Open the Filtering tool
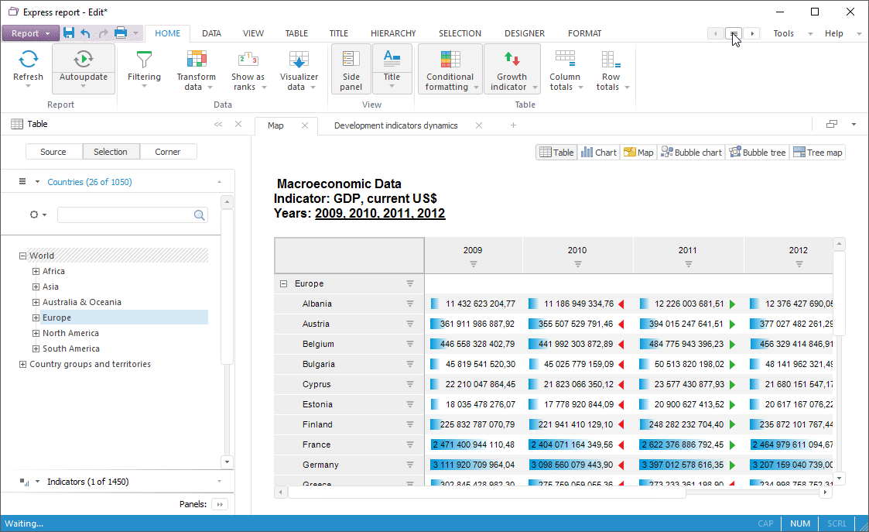869x532 pixels. [144, 60]
